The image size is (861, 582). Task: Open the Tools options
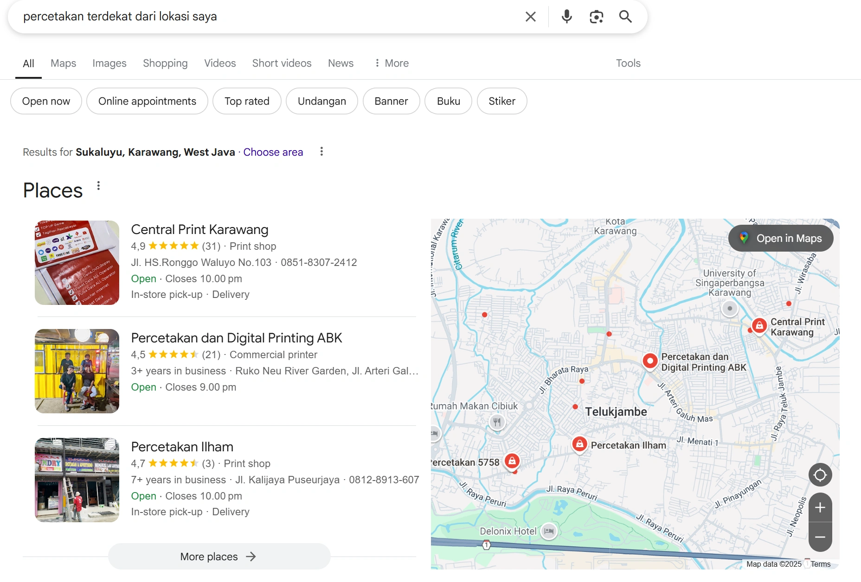pos(628,63)
